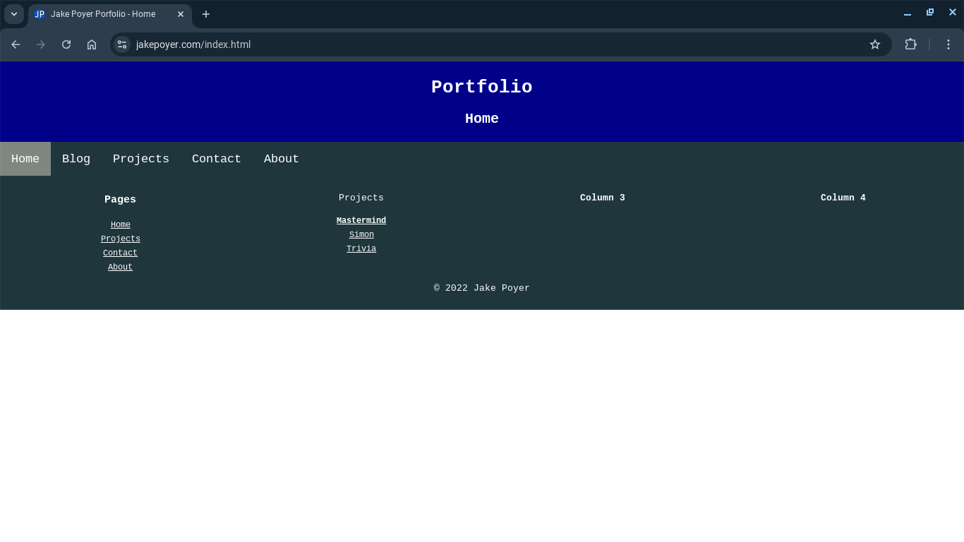This screenshot has width=964, height=542.
Task: Switch to the Blog navigation item
Action: [76, 159]
